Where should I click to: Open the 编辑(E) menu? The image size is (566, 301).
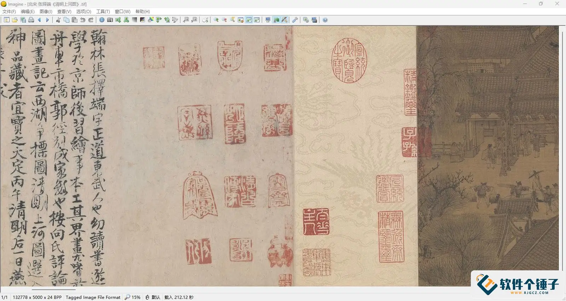pos(28,11)
